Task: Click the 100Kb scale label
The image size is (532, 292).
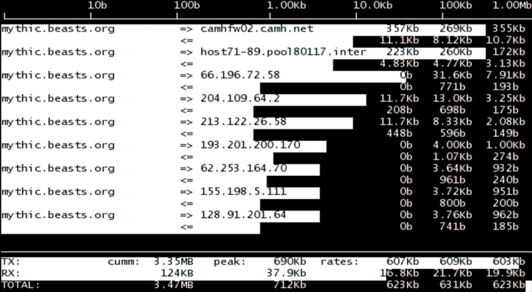Action: tap(456, 5)
